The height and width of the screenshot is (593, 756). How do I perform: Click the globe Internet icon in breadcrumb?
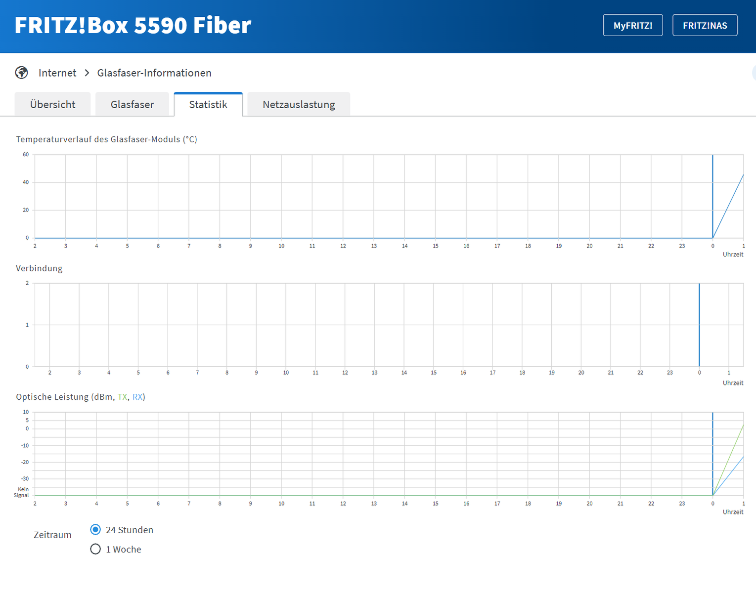coord(21,73)
